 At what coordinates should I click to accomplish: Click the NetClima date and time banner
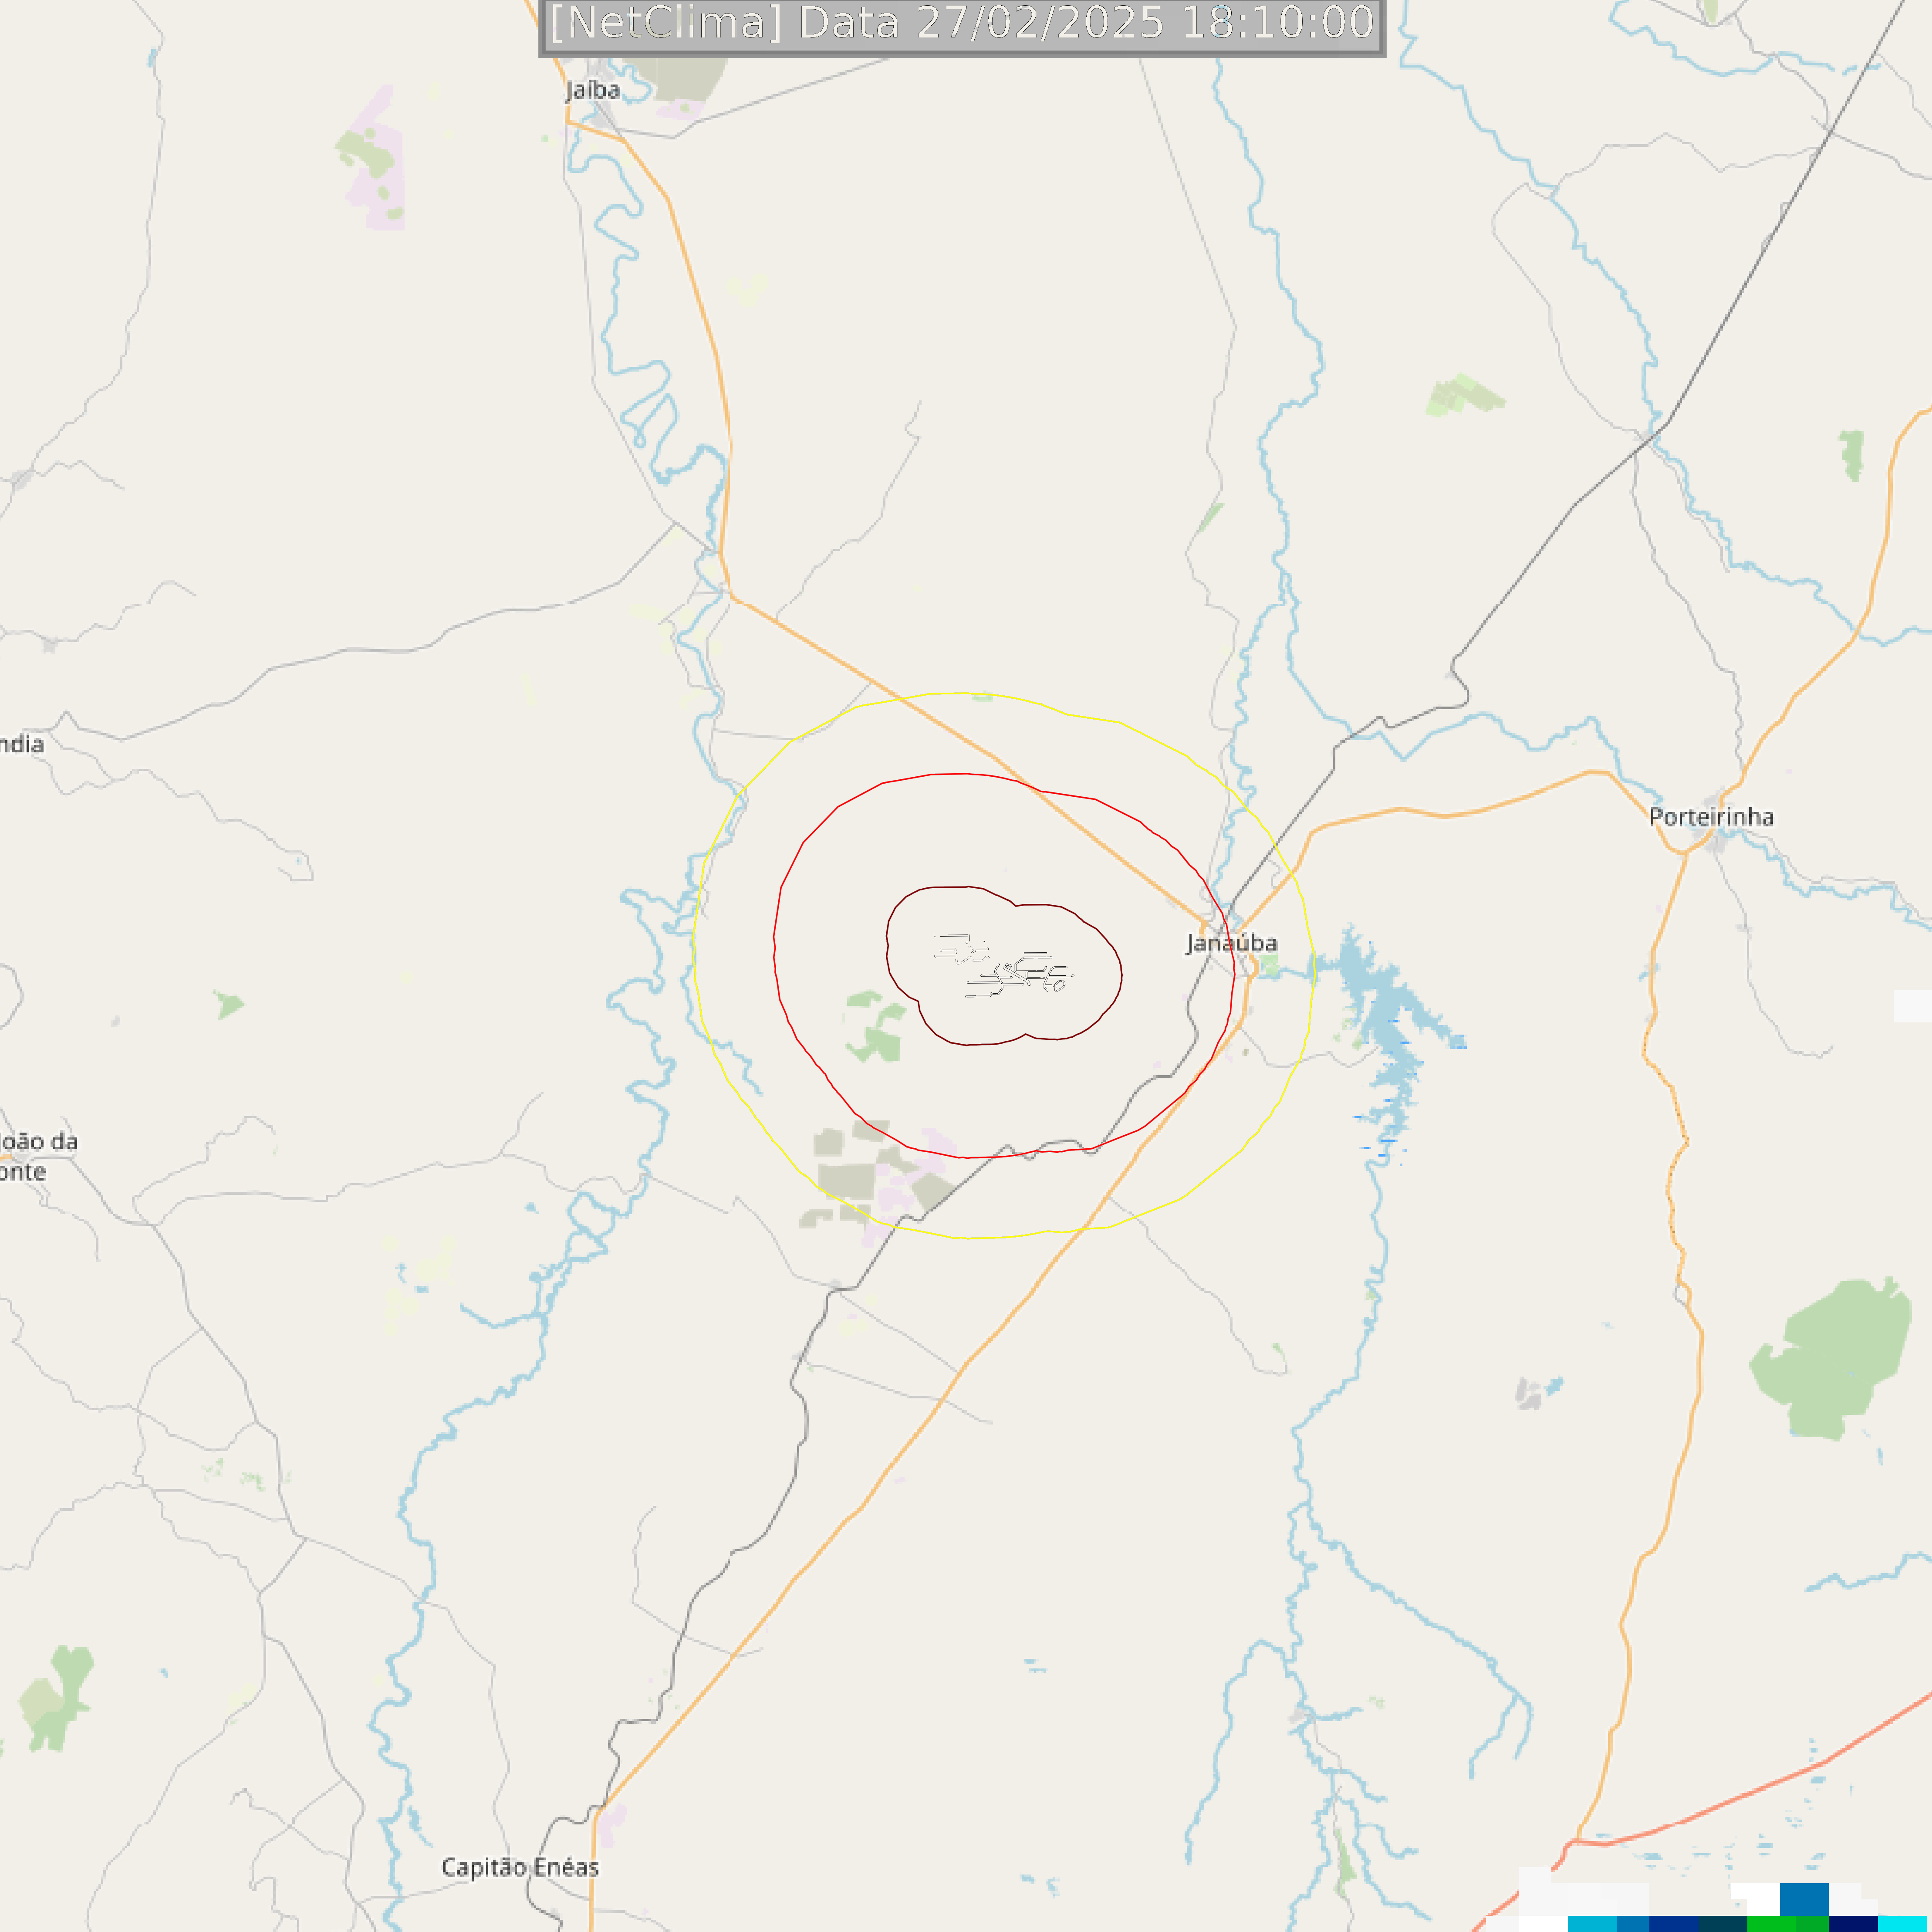(x=962, y=24)
